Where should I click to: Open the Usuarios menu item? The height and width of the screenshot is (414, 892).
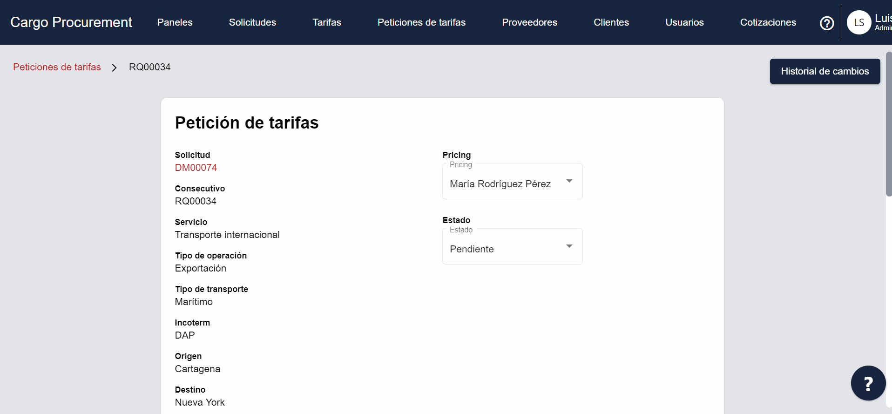point(684,22)
